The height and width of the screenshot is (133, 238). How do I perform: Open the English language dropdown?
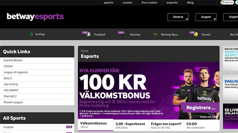tap(231, 17)
